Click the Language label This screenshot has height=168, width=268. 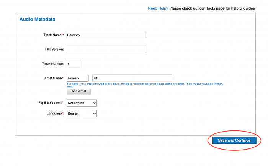tap(55, 114)
